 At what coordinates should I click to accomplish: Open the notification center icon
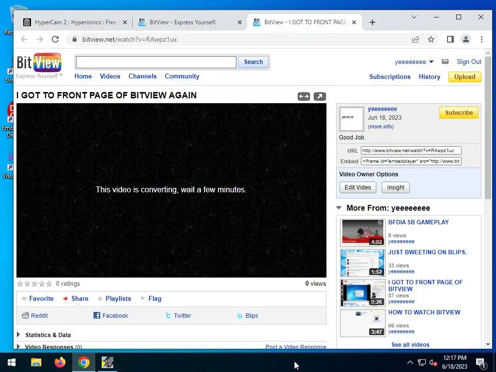coord(480,363)
